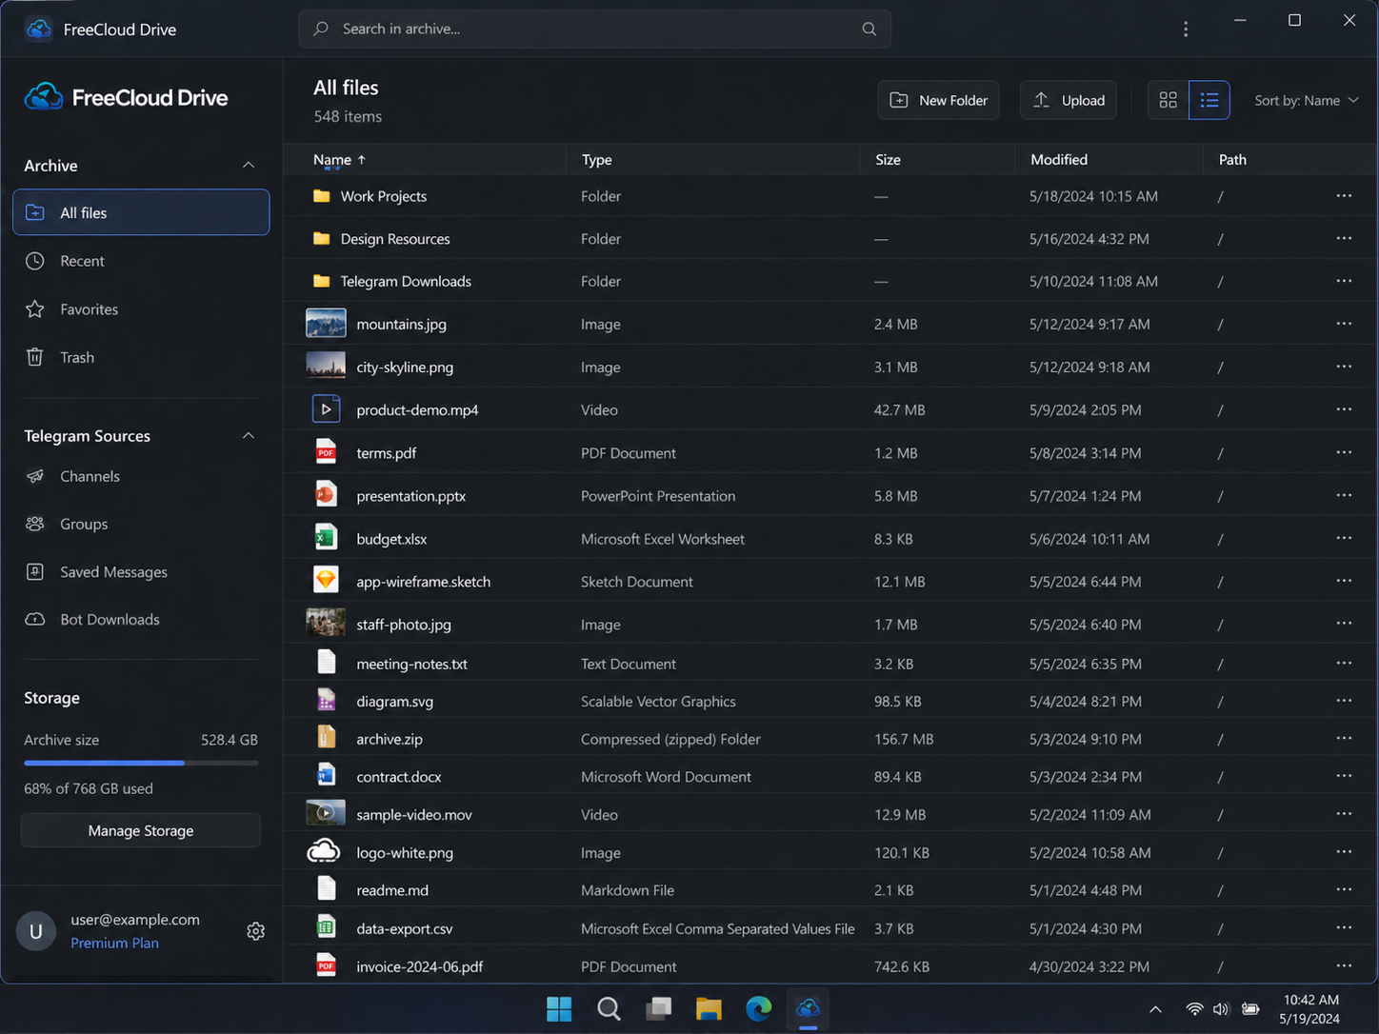Open more options for budget.xlsx
1379x1034 pixels.
[x=1344, y=538]
